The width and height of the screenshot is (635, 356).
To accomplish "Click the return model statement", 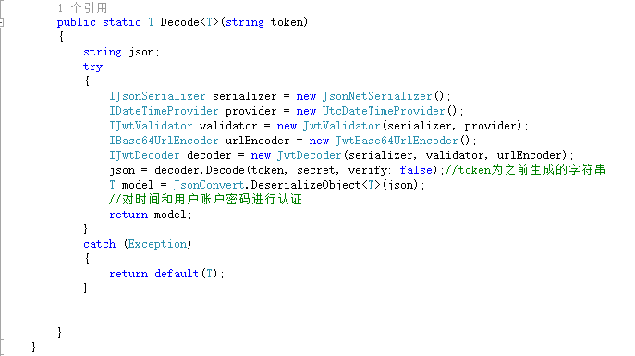I will click(x=151, y=215).
